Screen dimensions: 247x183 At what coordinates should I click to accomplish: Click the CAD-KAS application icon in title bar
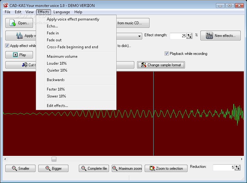[6, 5]
